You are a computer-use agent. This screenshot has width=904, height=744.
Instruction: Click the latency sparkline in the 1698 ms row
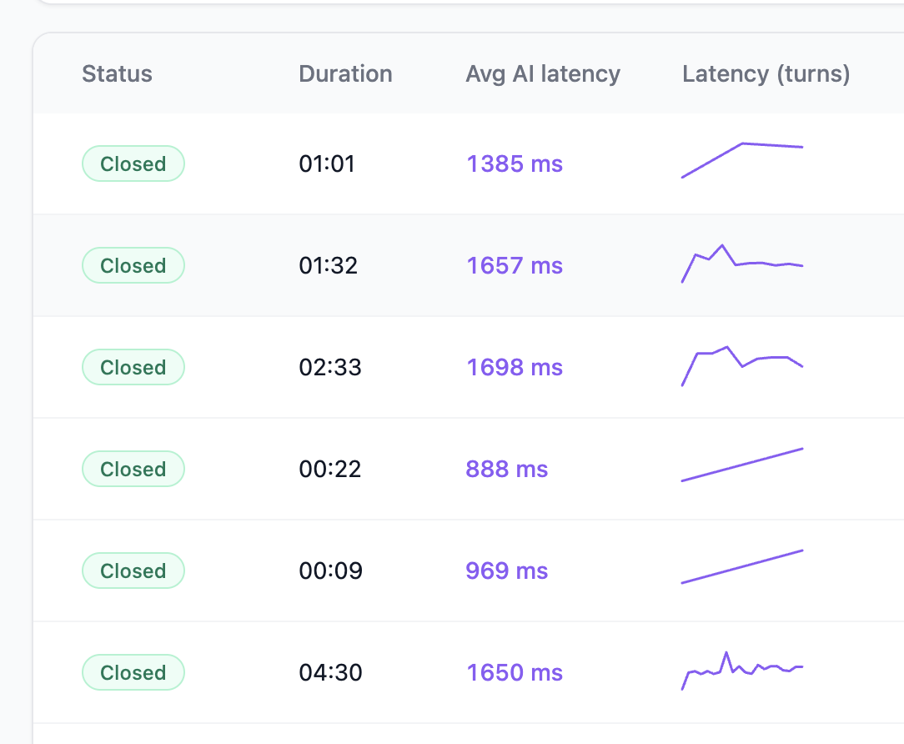(742, 365)
